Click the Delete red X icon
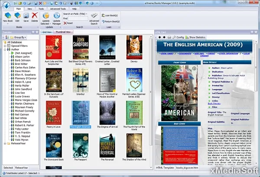 (35, 16)
